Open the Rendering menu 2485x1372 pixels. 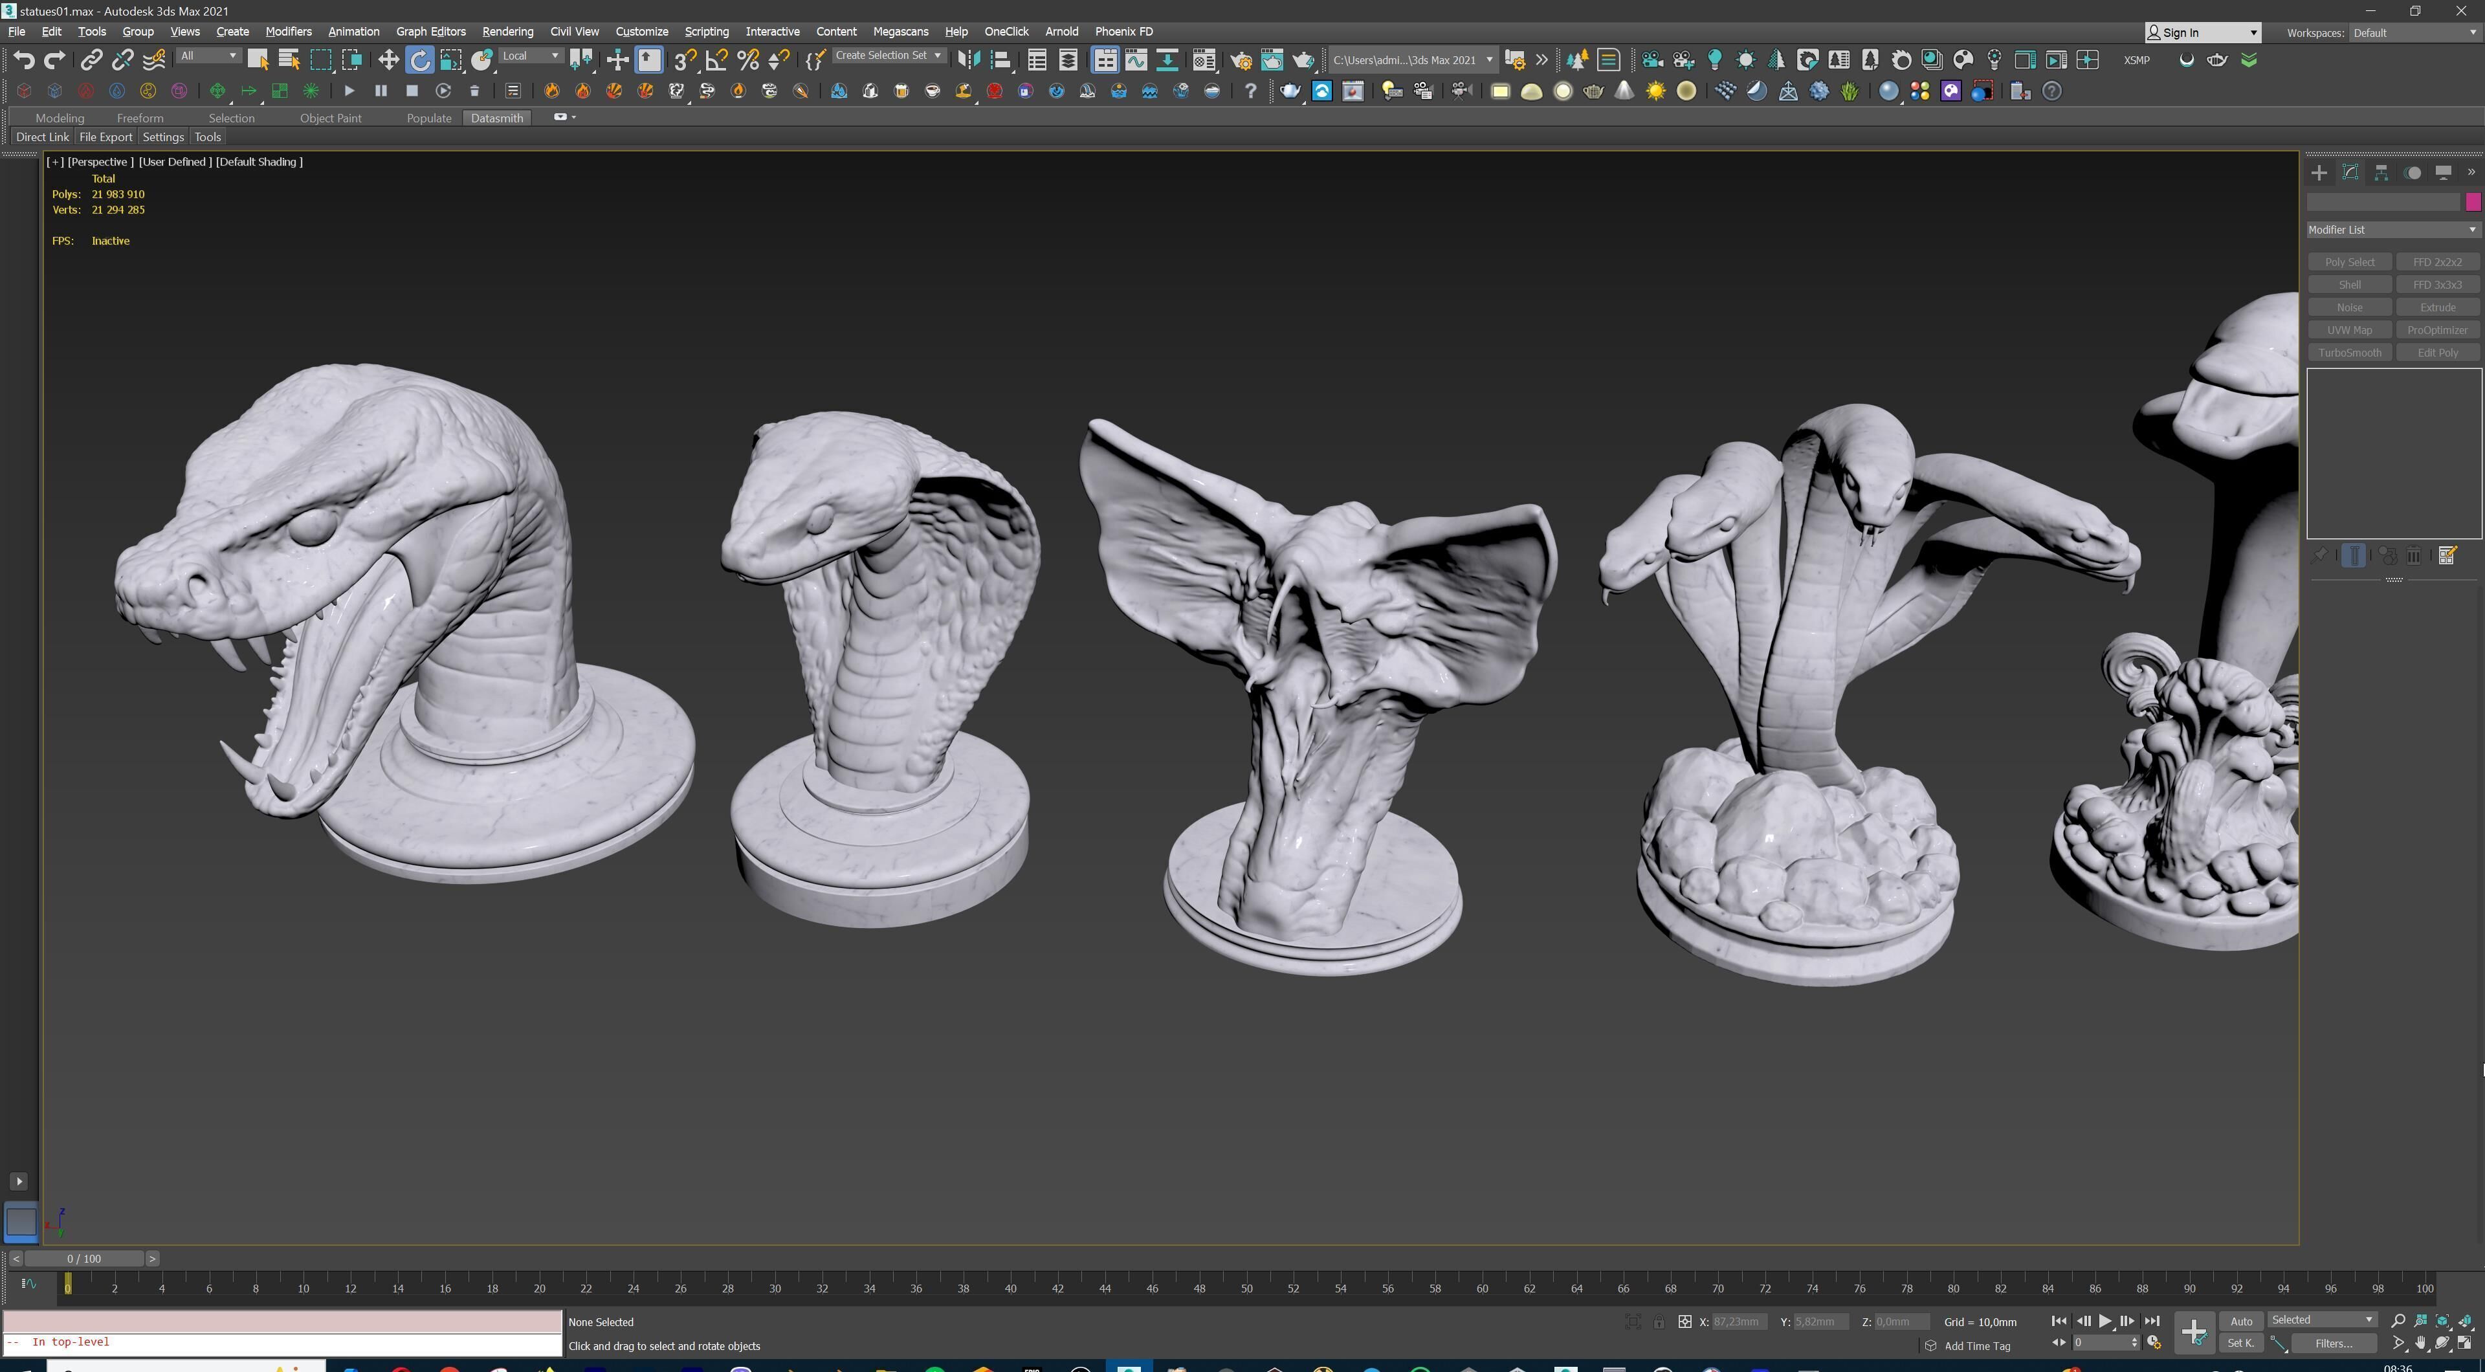(507, 32)
